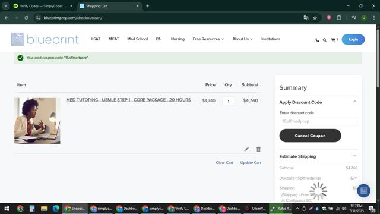The width and height of the screenshot is (380, 214).
Task: Go back with browser back arrow
Action: tap(7, 18)
